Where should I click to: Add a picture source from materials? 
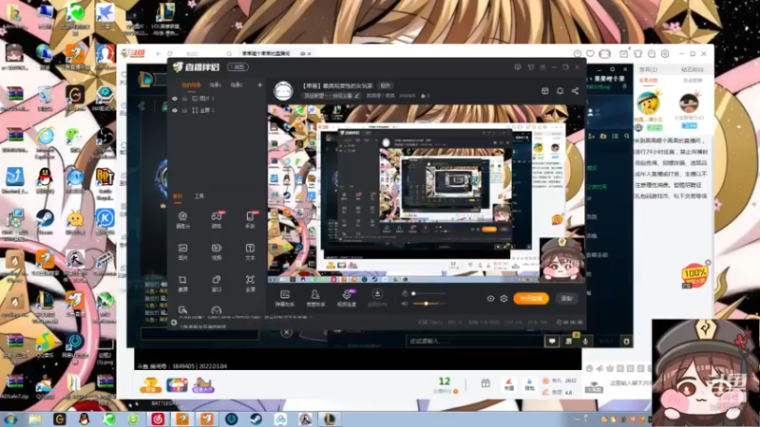click(182, 251)
